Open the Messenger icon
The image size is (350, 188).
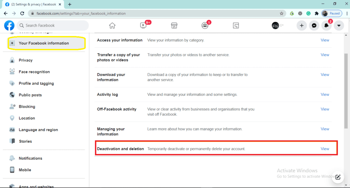(x=314, y=26)
